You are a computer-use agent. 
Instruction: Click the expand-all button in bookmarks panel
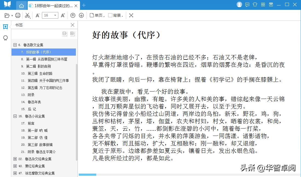(72, 33)
